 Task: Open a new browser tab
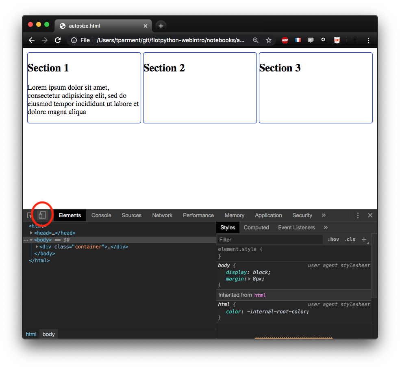[x=161, y=26]
